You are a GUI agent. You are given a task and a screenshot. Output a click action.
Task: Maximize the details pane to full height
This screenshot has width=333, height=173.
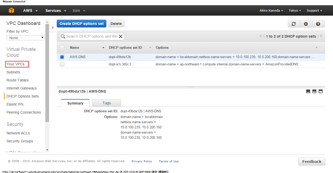point(321,91)
